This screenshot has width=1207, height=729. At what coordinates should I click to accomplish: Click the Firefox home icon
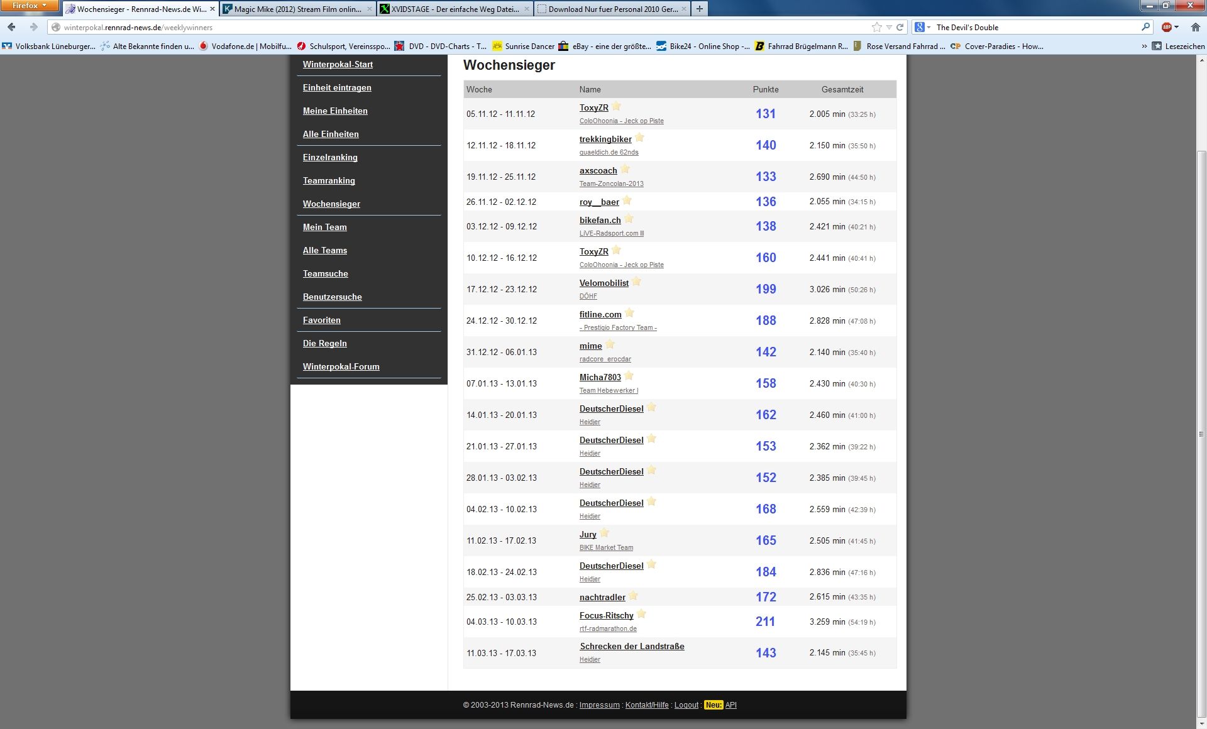(1195, 27)
